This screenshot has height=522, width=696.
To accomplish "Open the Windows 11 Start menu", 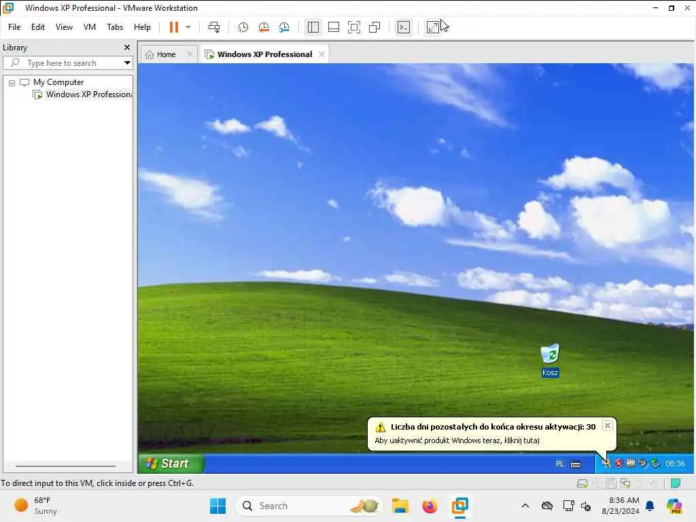I will (x=217, y=506).
